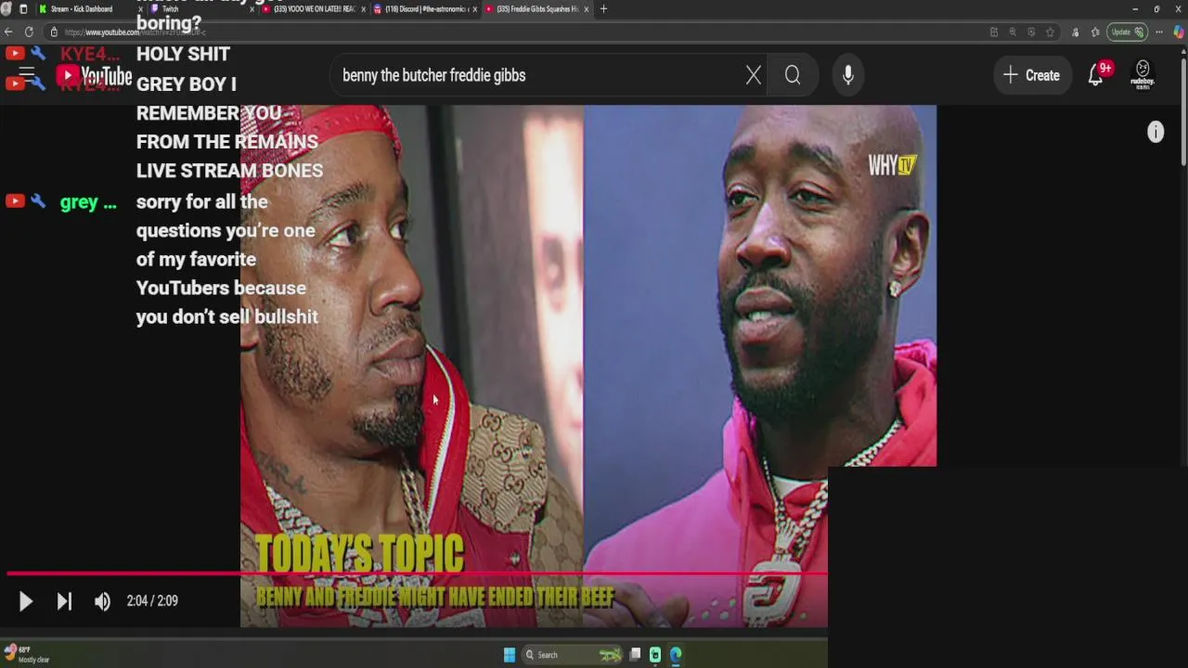
Task: Open browser profile icon at top-left
Action: [7, 9]
